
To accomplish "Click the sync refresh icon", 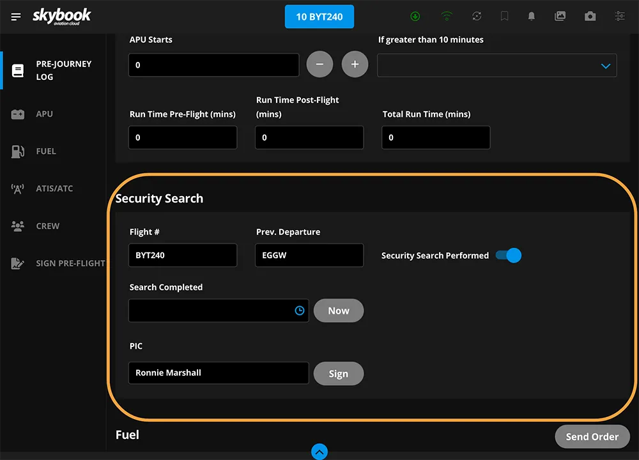I will 477,17.
